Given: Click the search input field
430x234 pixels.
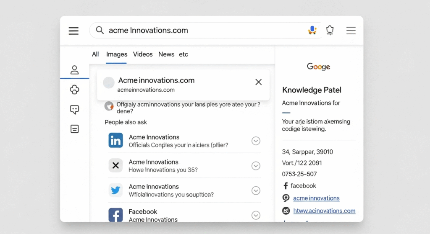Looking at the screenshot, I should tap(202, 30).
